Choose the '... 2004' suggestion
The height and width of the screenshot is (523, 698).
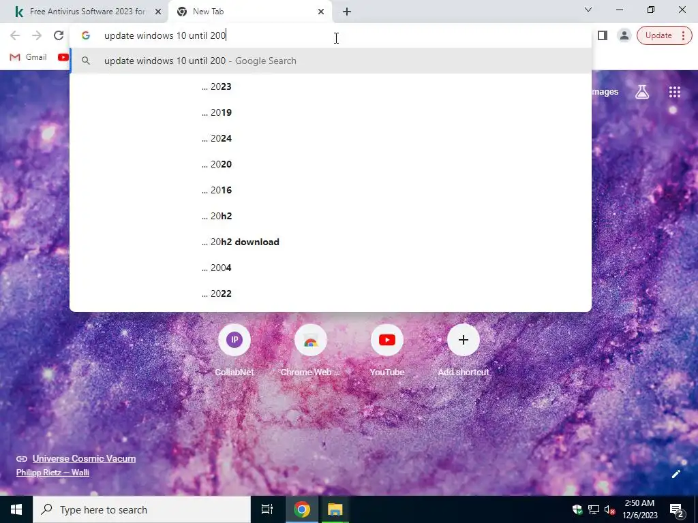[331, 268]
